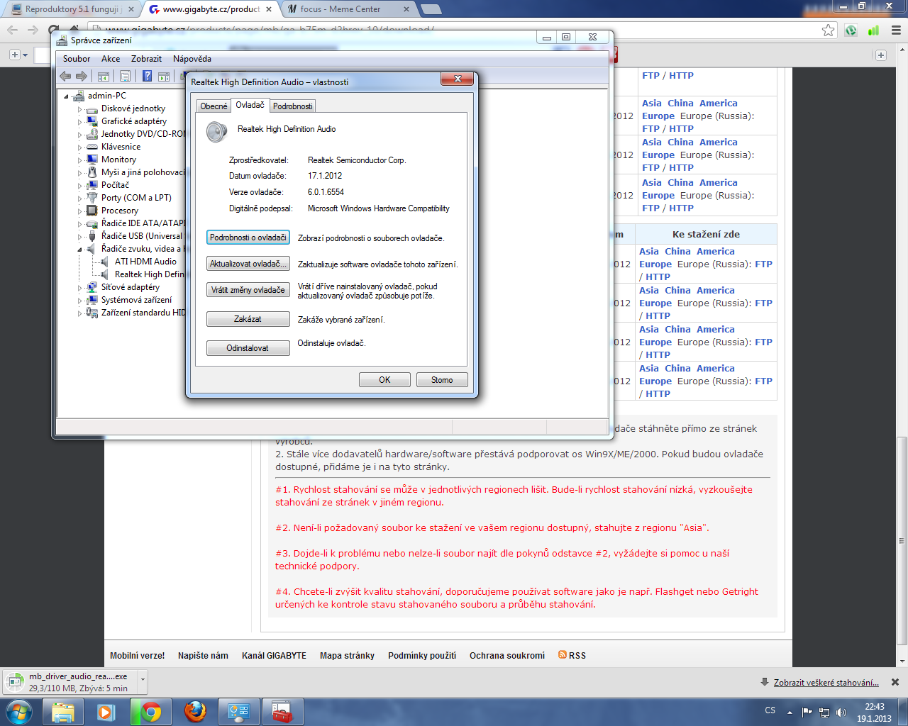908x726 pixels.
Task: Click the Control Panel taskbar icon
Action: tap(238, 712)
